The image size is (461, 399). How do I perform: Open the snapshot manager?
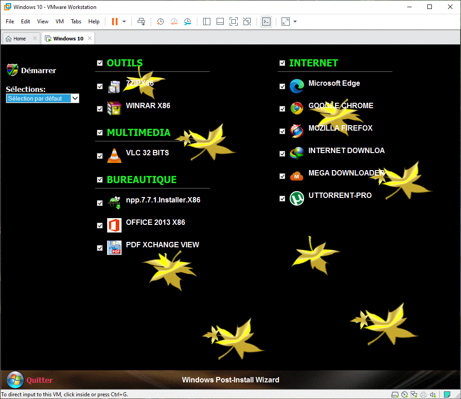pyautogui.click(x=187, y=22)
